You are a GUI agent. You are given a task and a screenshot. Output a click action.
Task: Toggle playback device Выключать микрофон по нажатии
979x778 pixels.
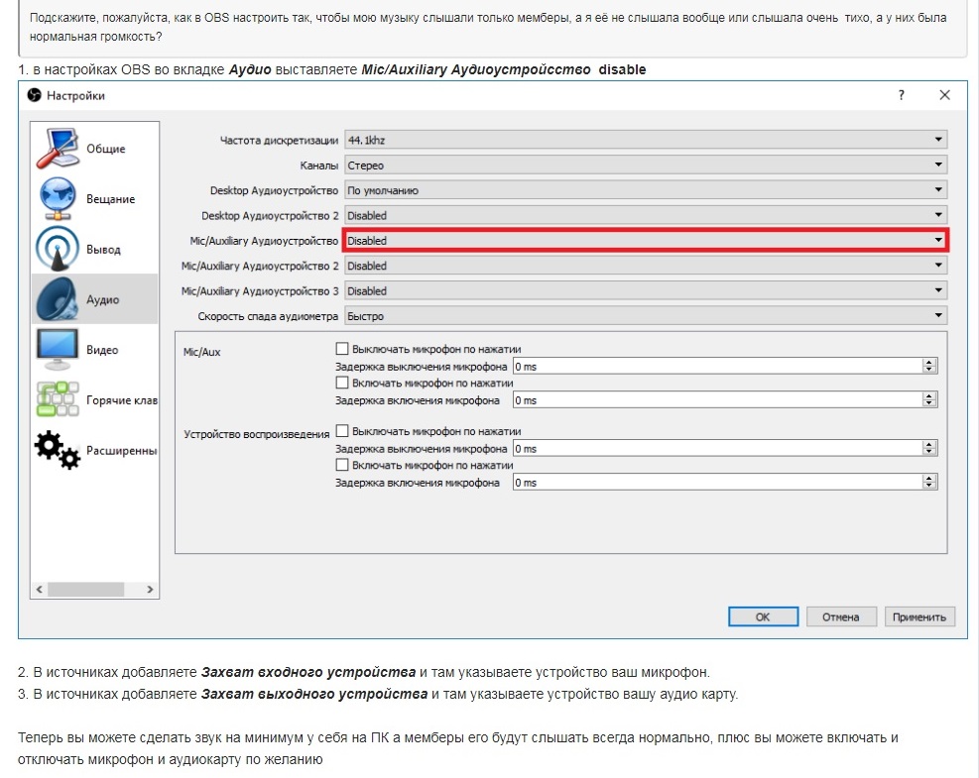coord(341,431)
